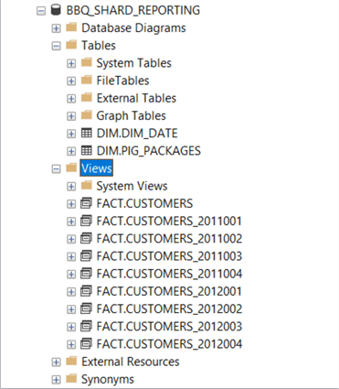Click the System Tables folder icon
The image size is (339, 389).
(87, 62)
